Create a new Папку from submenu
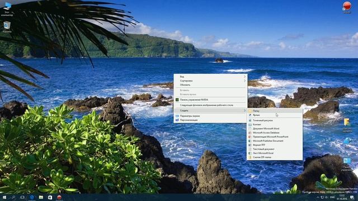 click(x=275, y=111)
